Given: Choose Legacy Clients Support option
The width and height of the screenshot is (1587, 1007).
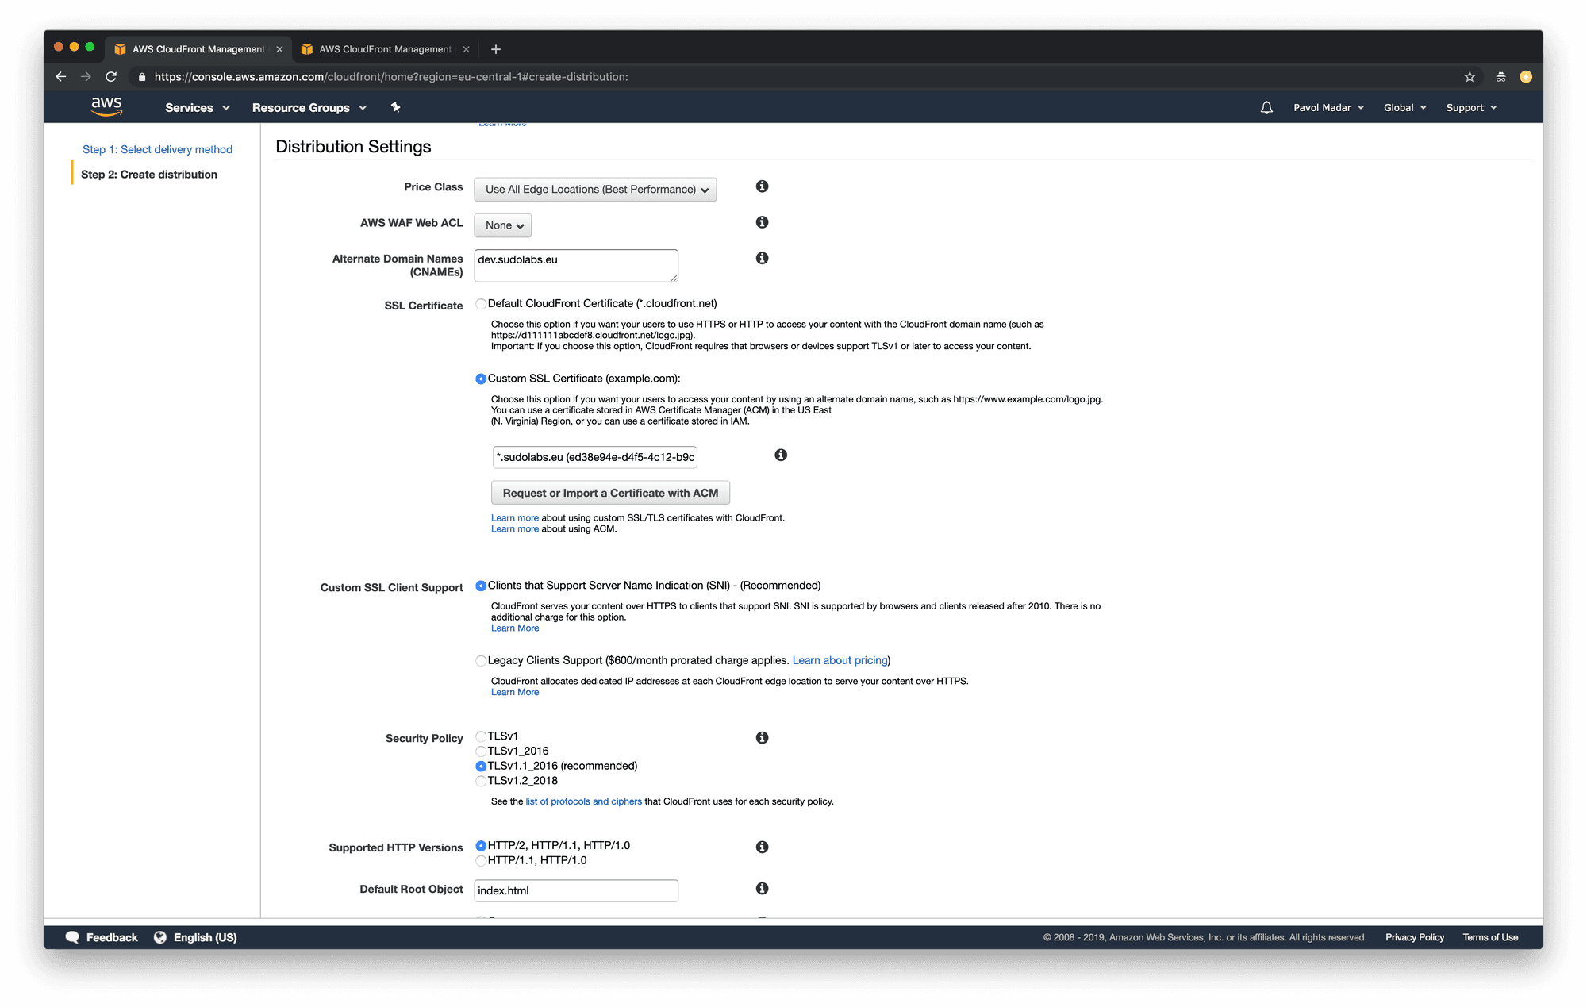Looking at the screenshot, I should click(x=481, y=661).
